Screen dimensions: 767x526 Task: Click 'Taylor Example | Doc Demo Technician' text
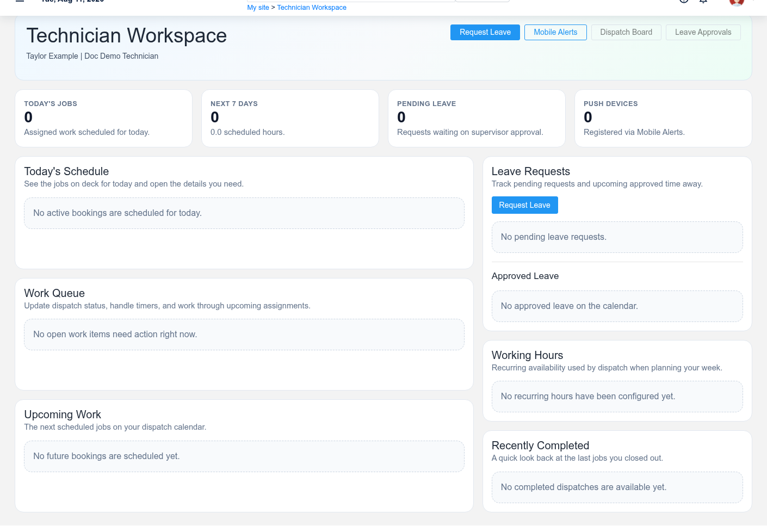92,56
